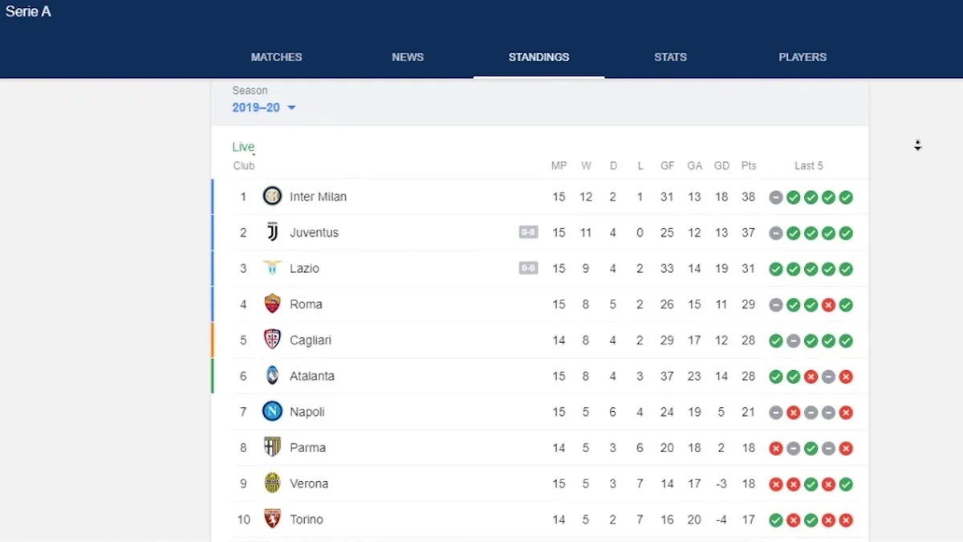This screenshot has width=963, height=542.
Task: Click the Napoli club crest
Action: [272, 411]
